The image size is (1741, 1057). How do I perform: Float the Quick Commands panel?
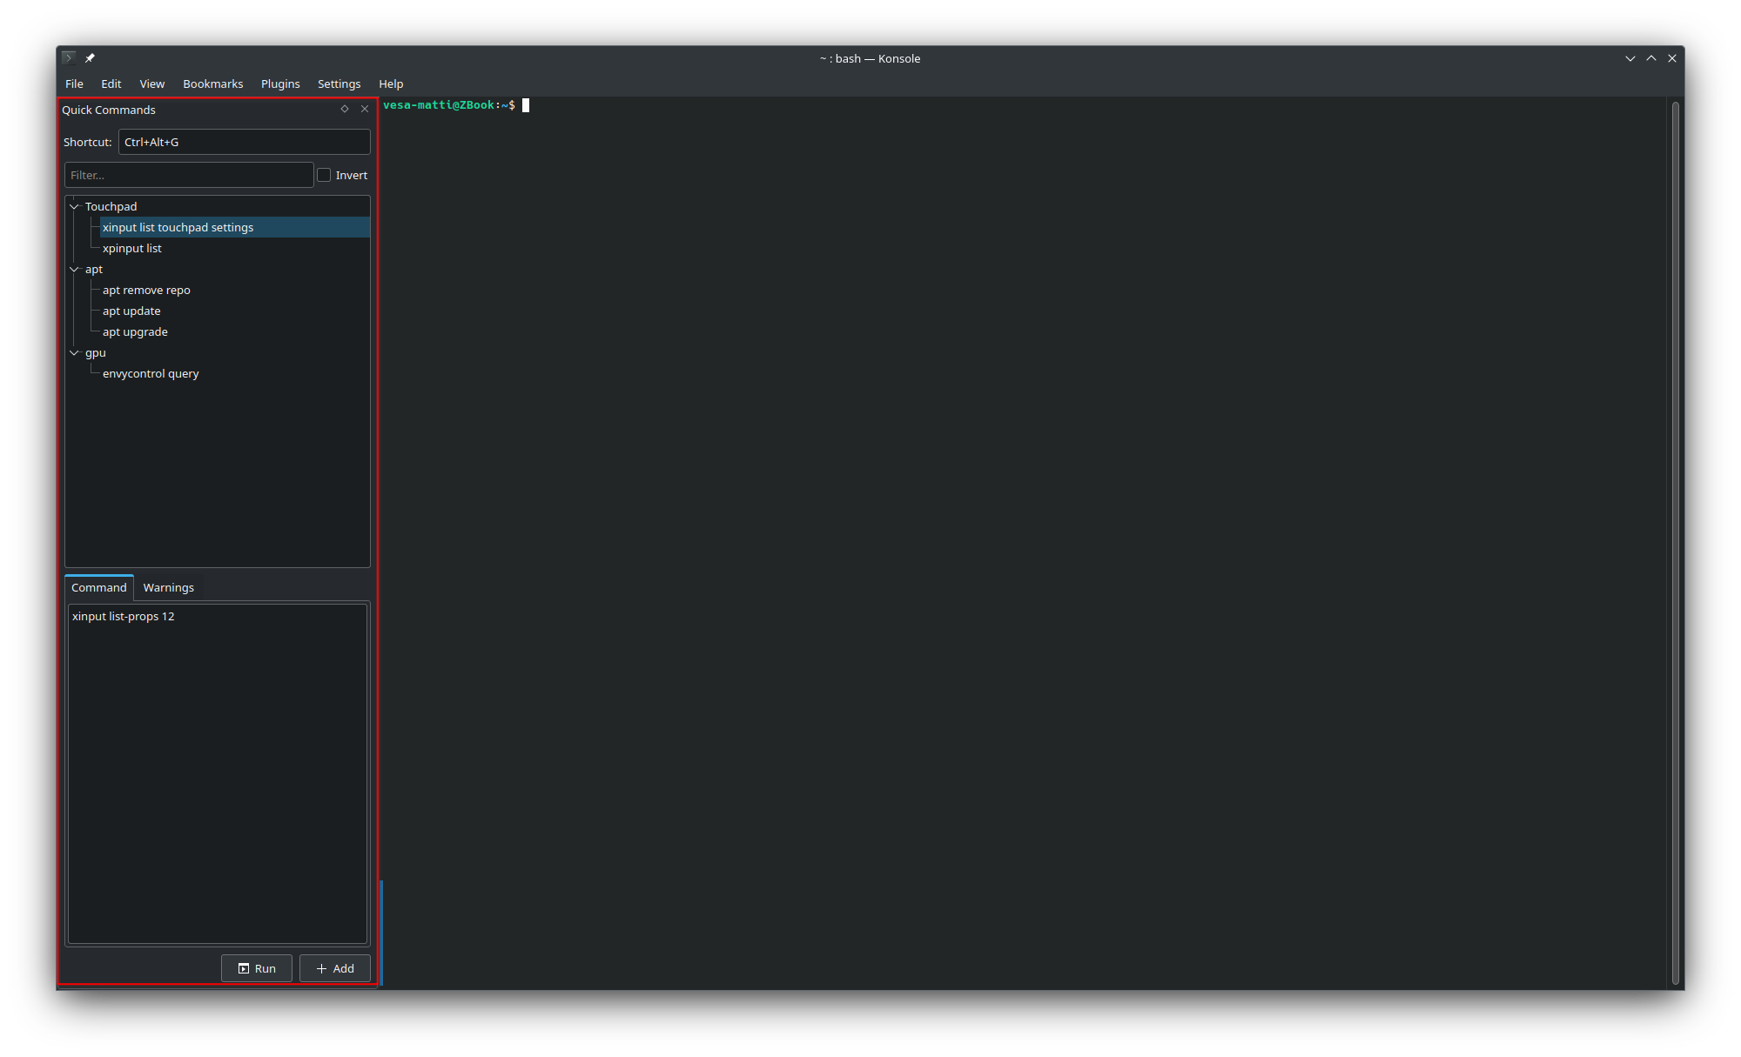point(345,109)
